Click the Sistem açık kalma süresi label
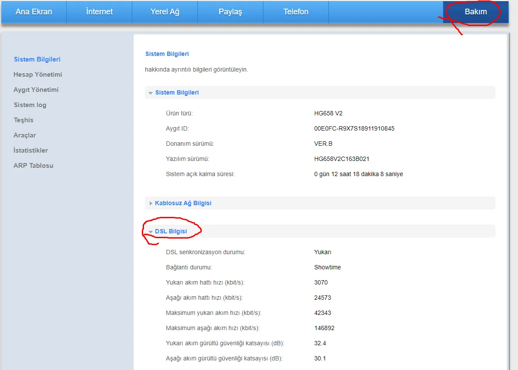The width and height of the screenshot is (518, 370). pyautogui.click(x=200, y=174)
